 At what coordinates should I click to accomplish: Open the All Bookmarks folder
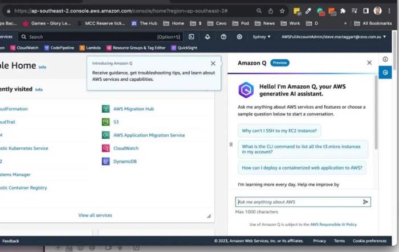click(x=373, y=23)
